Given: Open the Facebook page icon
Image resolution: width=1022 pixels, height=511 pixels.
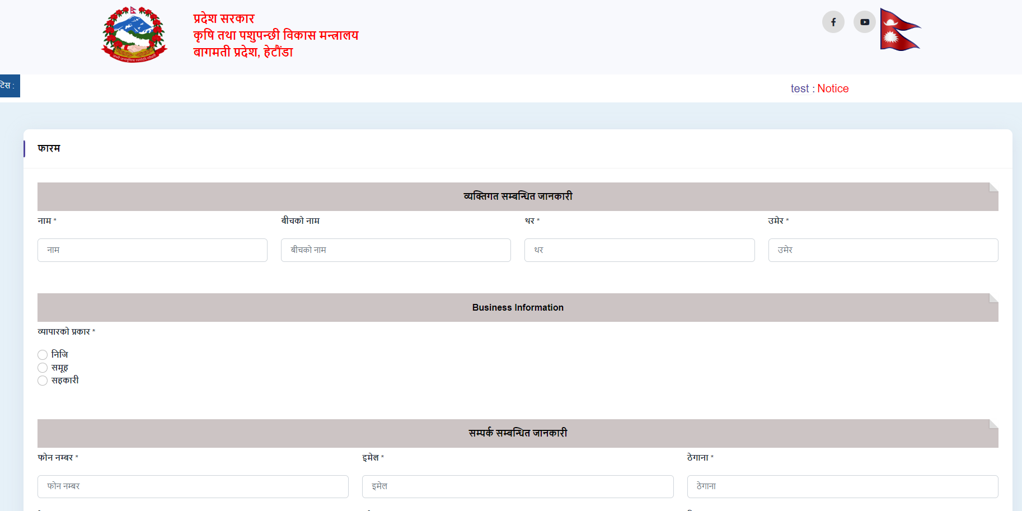Looking at the screenshot, I should [833, 22].
